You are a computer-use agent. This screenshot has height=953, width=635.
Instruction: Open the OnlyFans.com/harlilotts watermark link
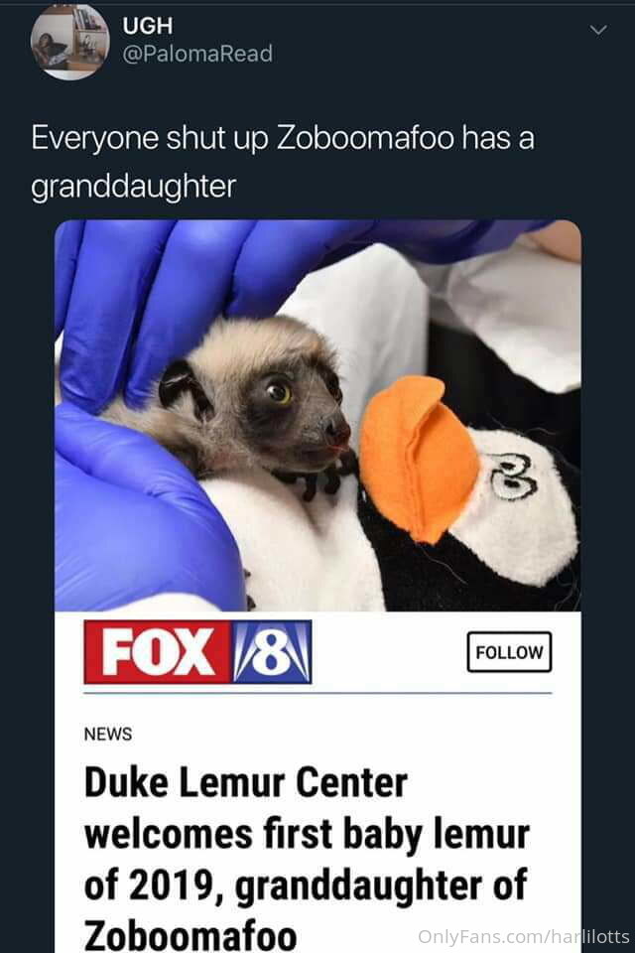(524, 936)
